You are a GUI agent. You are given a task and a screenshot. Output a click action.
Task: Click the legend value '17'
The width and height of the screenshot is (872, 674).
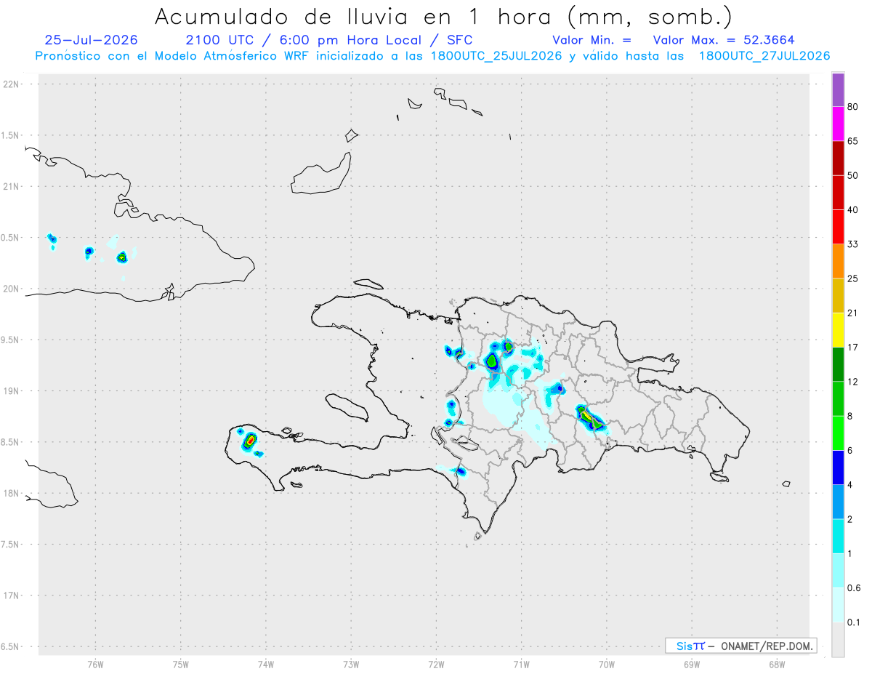pyautogui.click(x=853, y=348)
